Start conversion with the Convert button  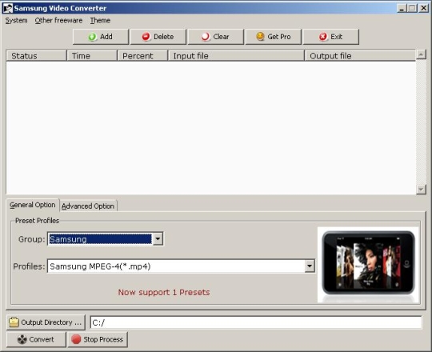pyautogui.click(x=36, y=339)
